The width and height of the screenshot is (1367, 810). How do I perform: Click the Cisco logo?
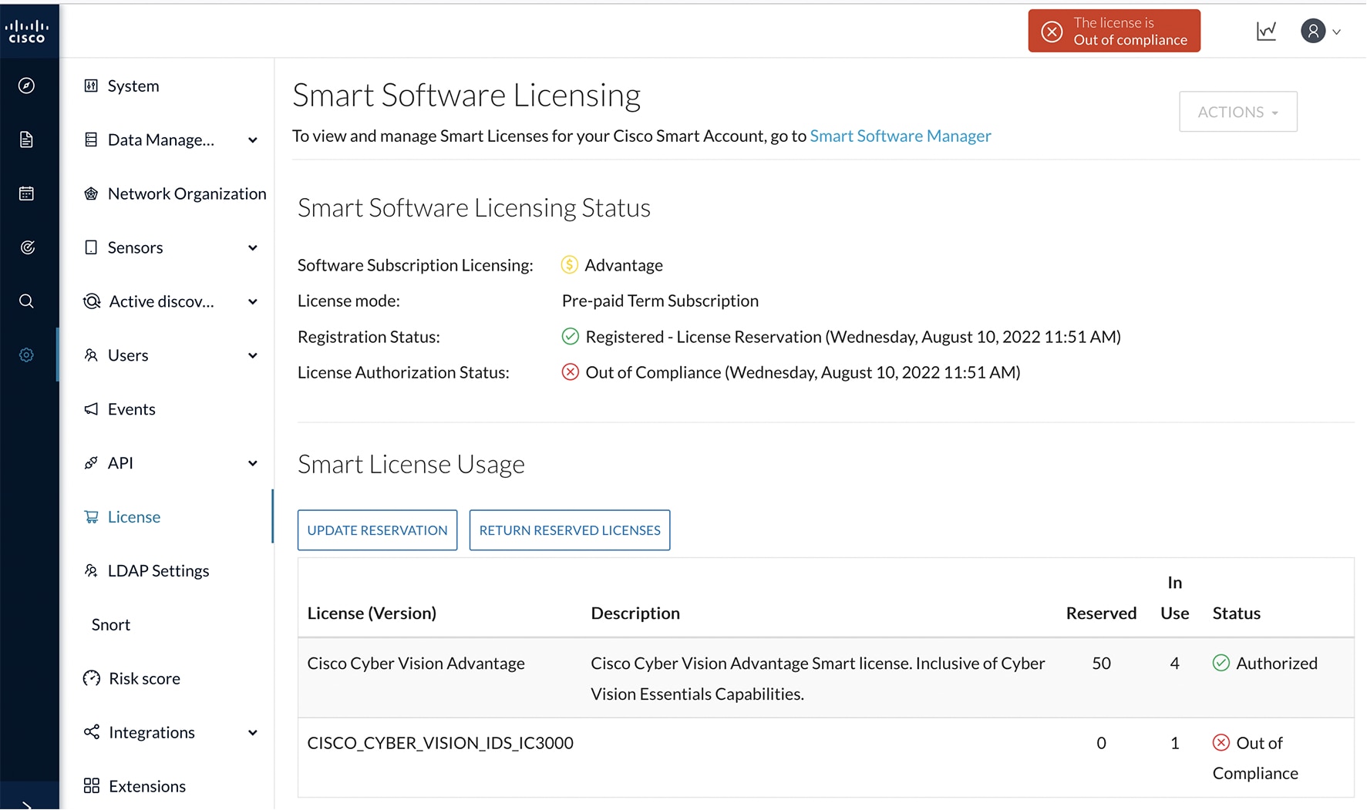(x=27, y=31)
